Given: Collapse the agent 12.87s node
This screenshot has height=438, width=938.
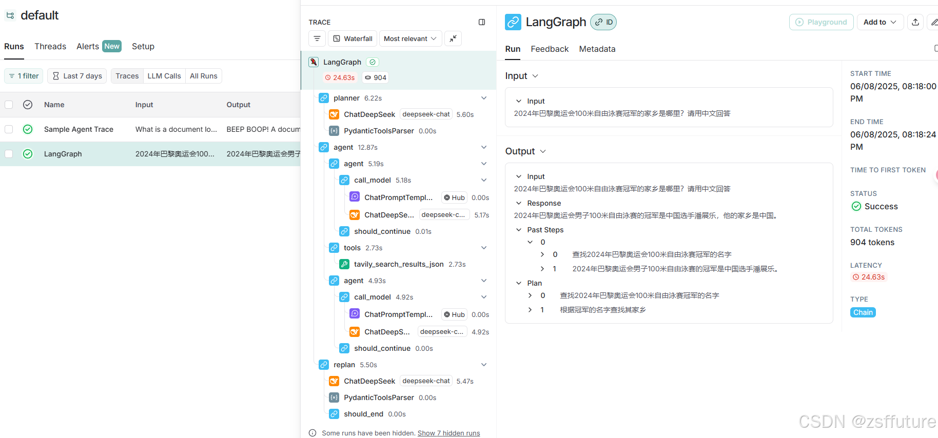Looking at the screenshot, I should coord(484,147).
